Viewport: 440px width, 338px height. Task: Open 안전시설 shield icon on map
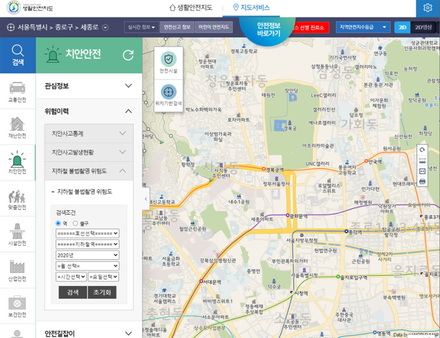[168, 63]
